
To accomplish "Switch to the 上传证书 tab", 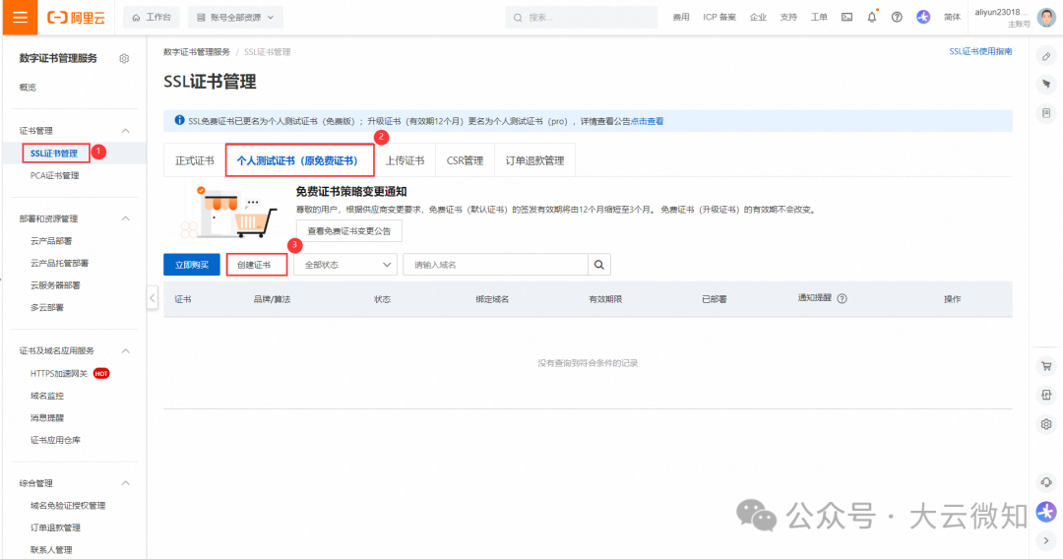I will pyautogui.click(x=405, y=160).
